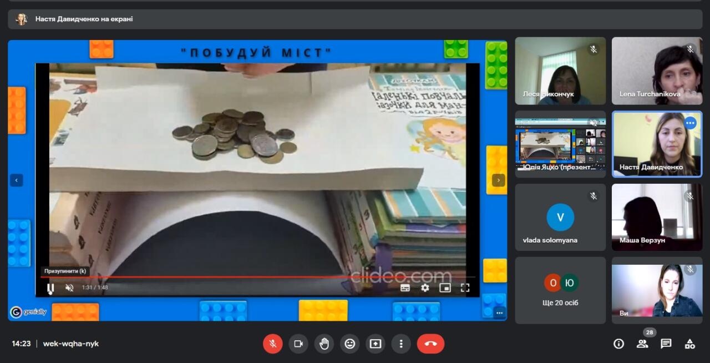Pause the video in the presentation
Screen dimensions: 710x363
pyautogui.click(x=50, y=288)
